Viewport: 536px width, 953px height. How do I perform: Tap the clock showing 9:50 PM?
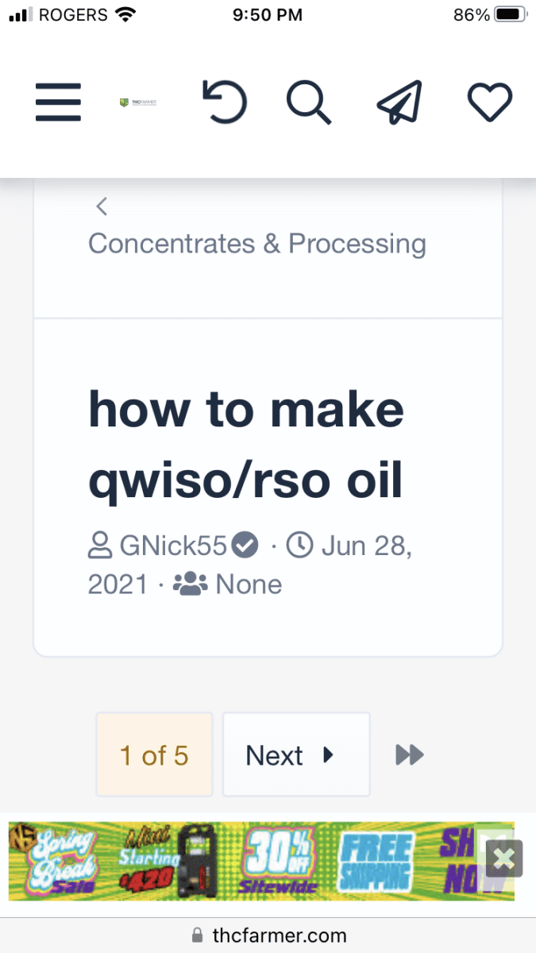pos(268,14)
